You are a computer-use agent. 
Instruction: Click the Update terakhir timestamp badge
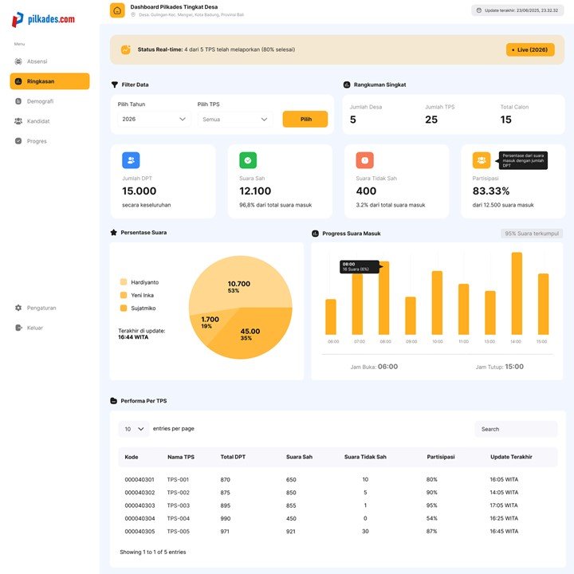[x=517, y=10]
